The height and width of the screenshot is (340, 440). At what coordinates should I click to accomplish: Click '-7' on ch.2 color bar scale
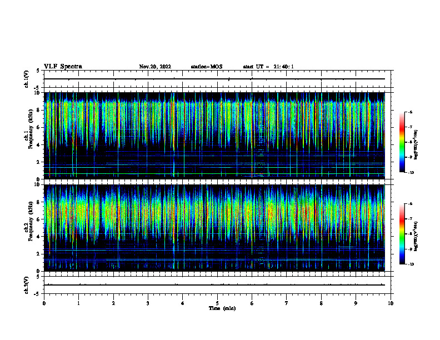(410, 219)
